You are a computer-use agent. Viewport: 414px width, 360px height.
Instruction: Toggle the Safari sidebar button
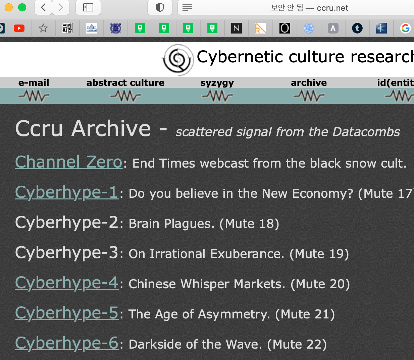[88, 7]
